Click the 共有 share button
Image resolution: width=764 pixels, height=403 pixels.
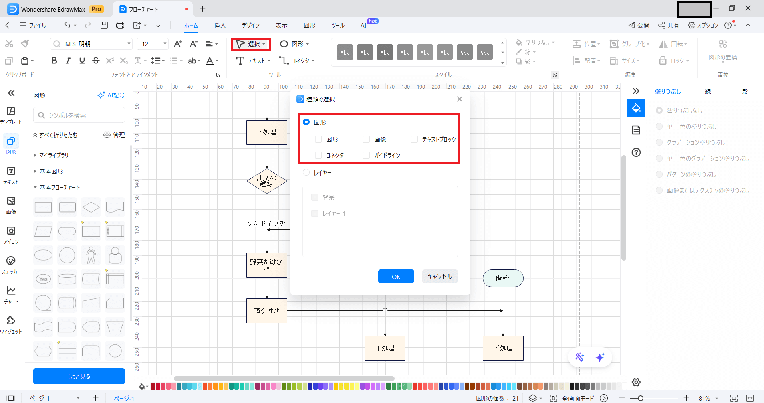click(x=669, y=25)
